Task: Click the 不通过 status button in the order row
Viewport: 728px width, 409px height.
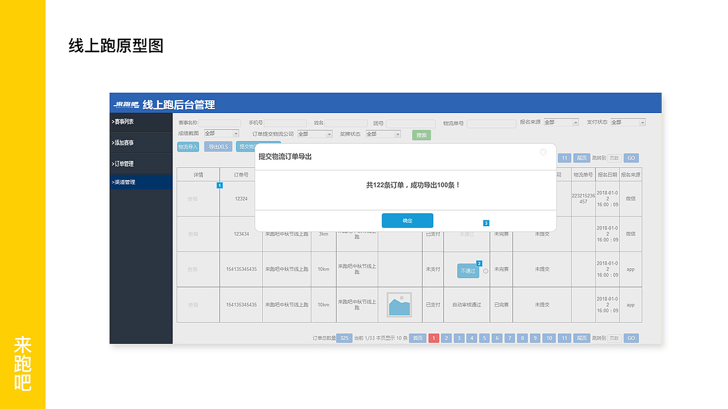Action: (x=467, y=270)
